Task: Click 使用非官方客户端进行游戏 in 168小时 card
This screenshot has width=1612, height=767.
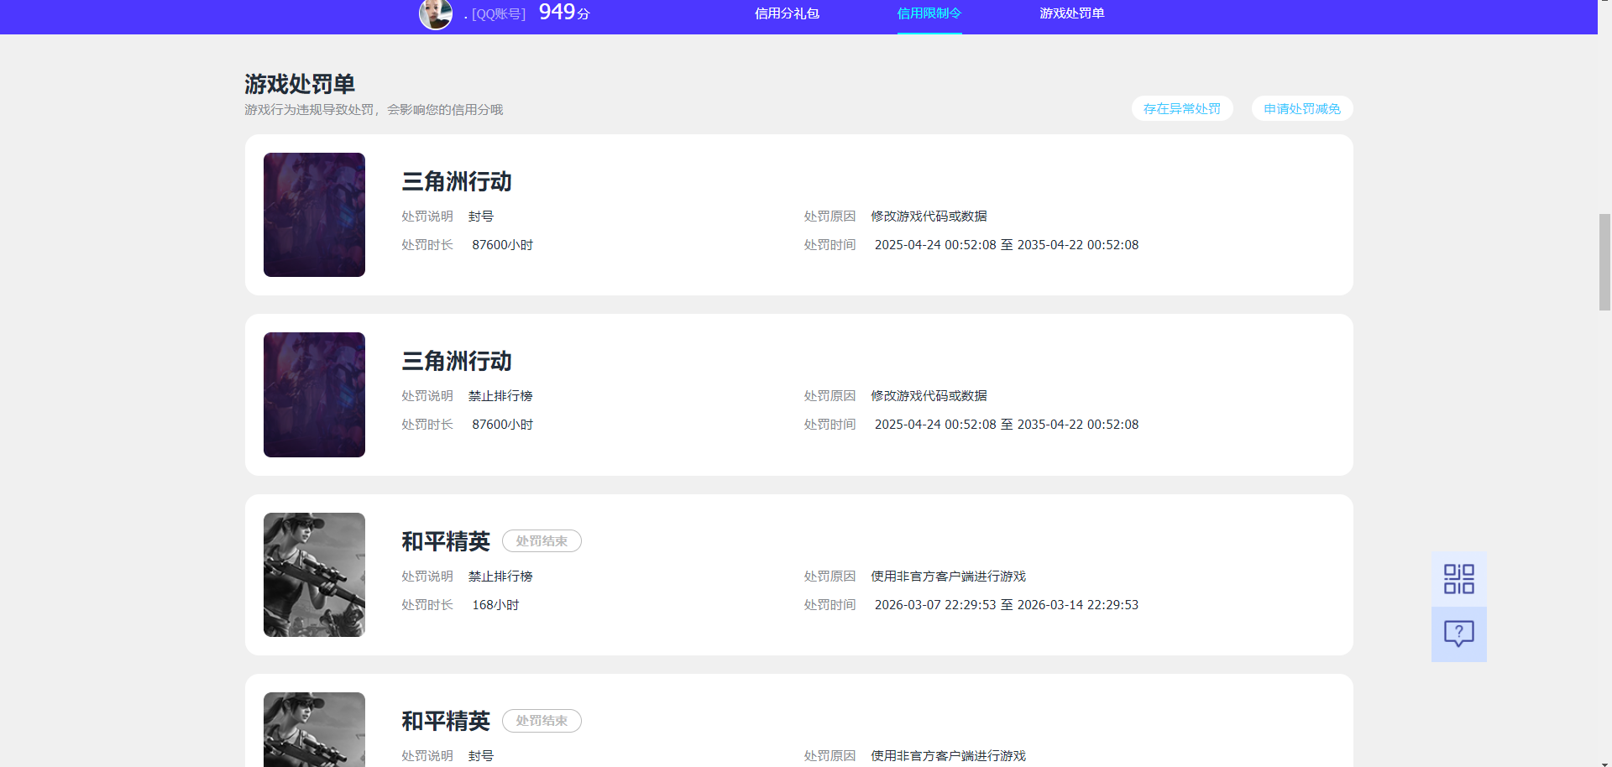Action: [x=949, y=577]
